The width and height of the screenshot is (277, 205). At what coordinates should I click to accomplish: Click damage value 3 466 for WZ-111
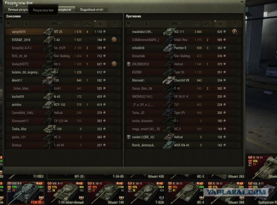coord(198,32)
